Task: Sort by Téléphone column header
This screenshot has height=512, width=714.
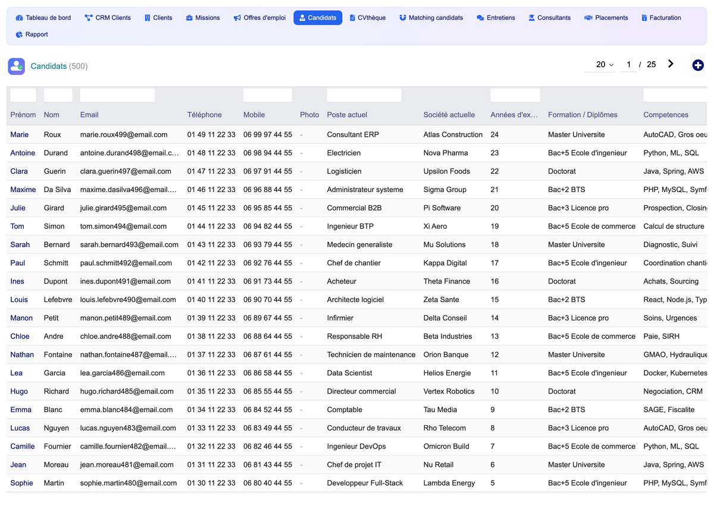Action: [x=205, y=115]
